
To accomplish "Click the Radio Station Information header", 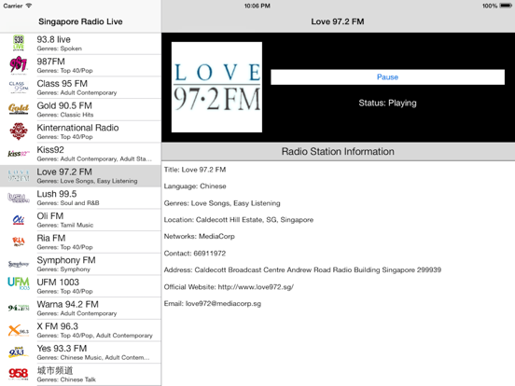I will (x=338, y=151).
